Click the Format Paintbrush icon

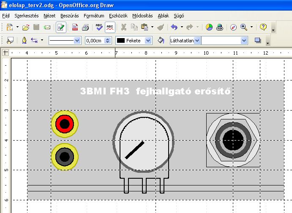point(161,27)
